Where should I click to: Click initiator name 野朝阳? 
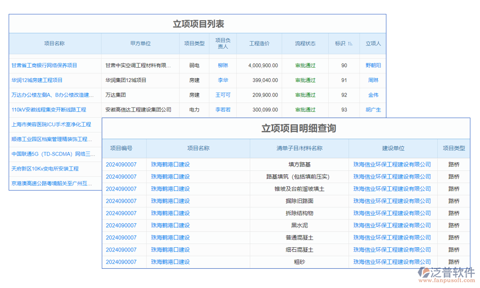(373, 65)
